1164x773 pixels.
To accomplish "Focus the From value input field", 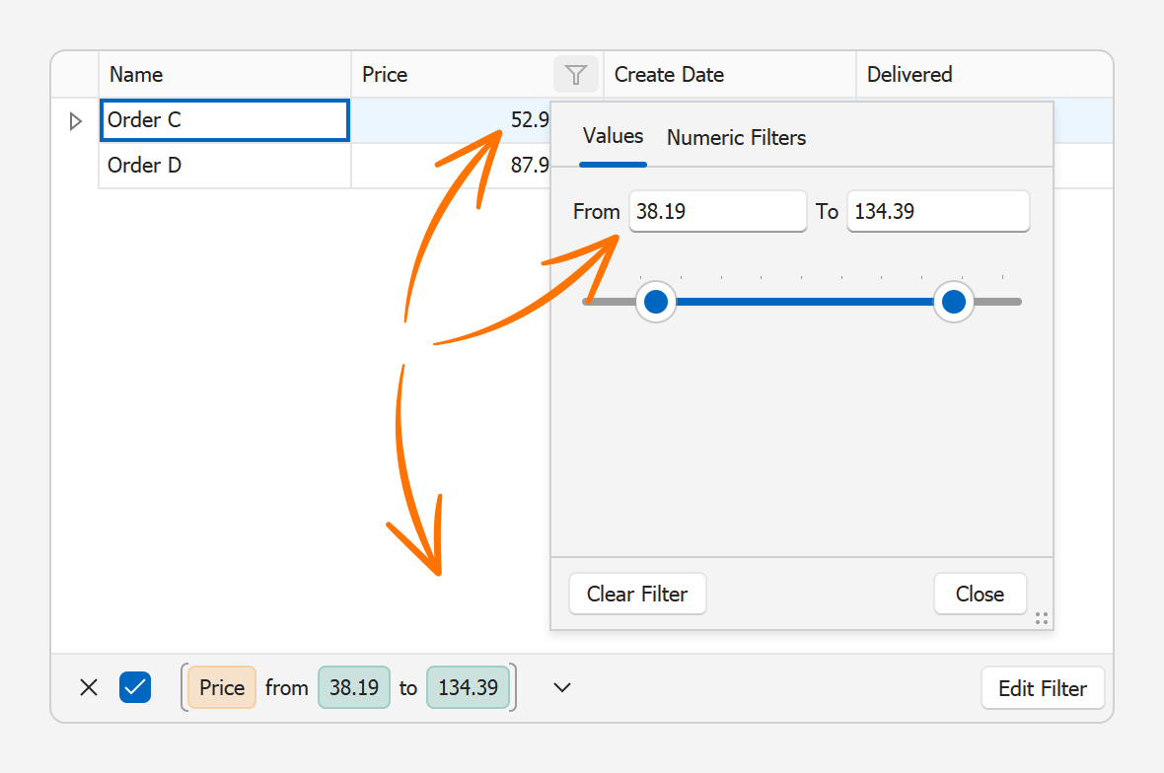I will (717, 211).
